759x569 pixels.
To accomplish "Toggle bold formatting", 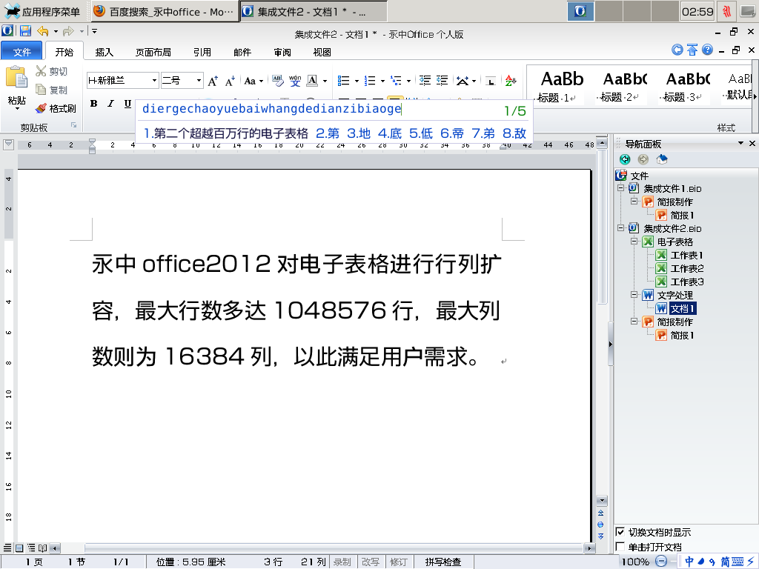I will 94,104.
